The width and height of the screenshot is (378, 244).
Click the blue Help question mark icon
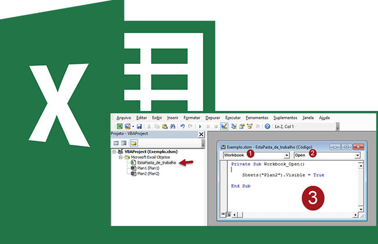pos(267,126)
